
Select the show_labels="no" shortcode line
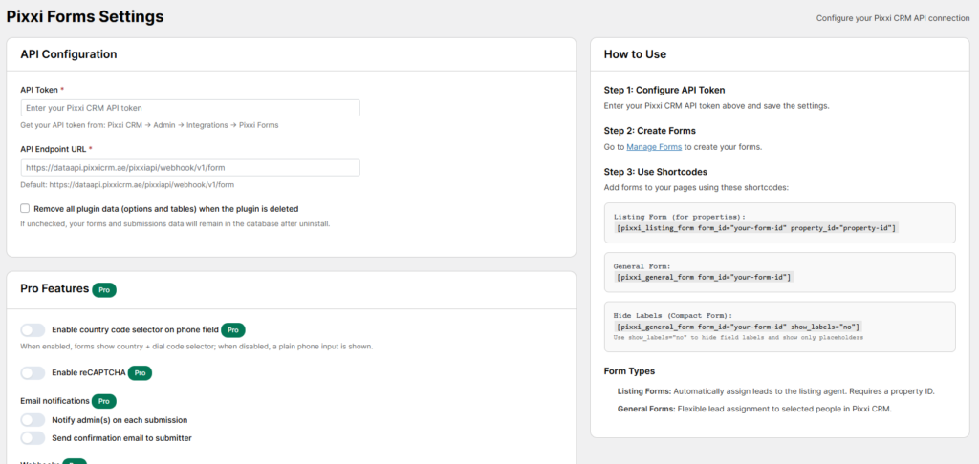tap(738, 327)
